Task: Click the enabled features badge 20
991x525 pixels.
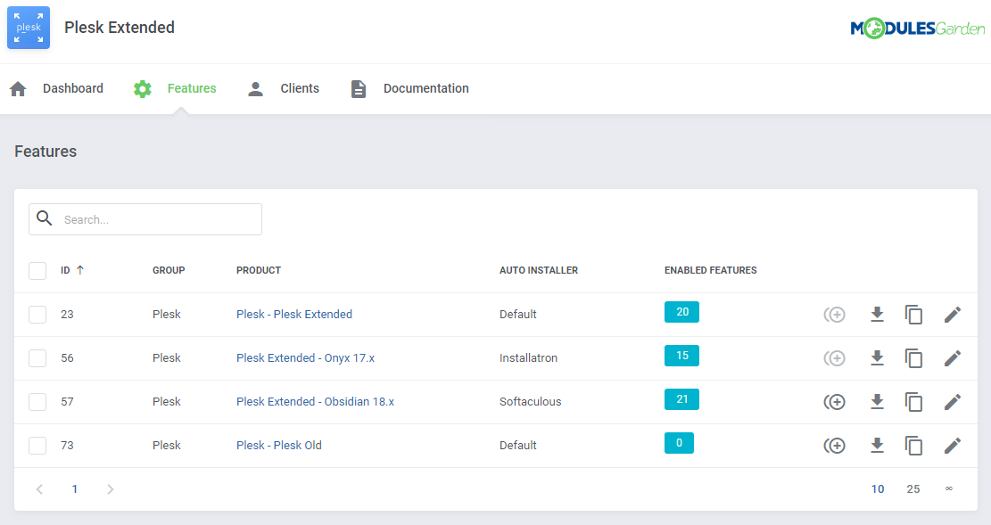Action: point(682,312)
